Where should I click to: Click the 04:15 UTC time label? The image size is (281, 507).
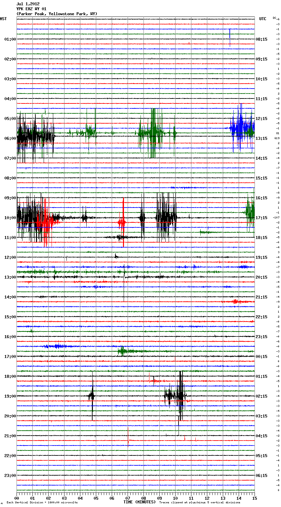261,436
